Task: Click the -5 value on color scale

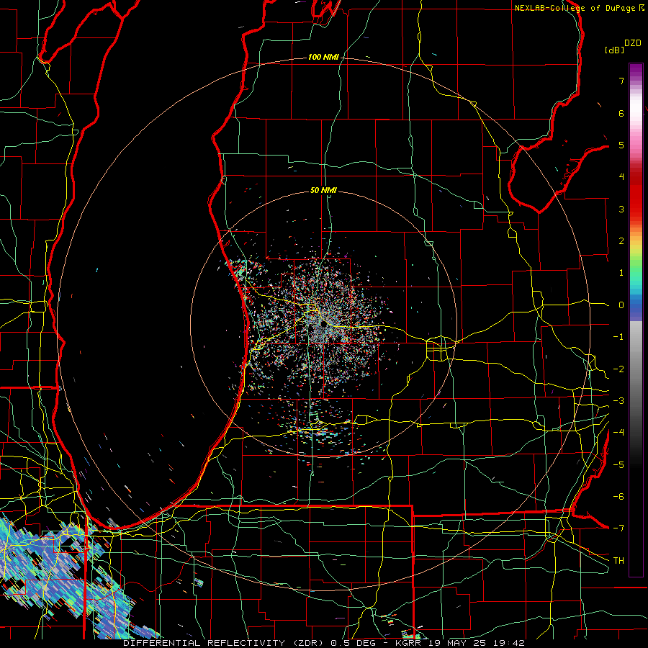Action: (x=618, y=465)
